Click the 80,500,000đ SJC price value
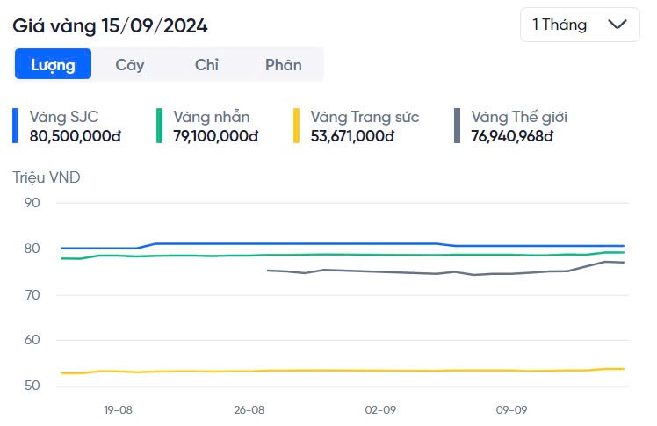 (x=76, y=136)
